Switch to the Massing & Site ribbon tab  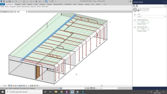[58, 4]
